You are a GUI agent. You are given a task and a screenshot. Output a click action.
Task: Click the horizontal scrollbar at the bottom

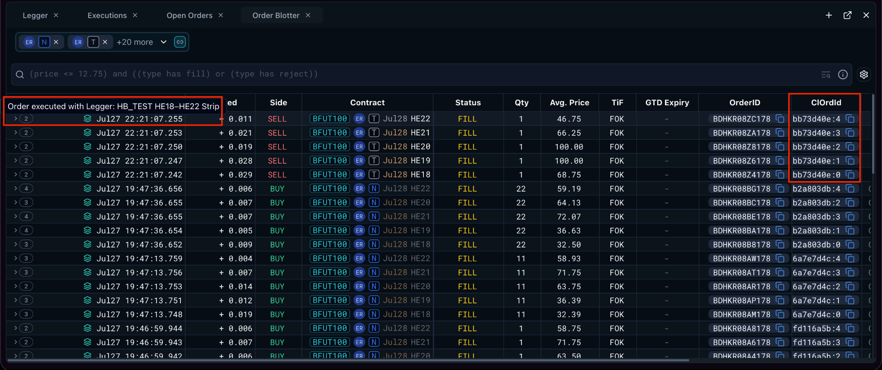348,360
